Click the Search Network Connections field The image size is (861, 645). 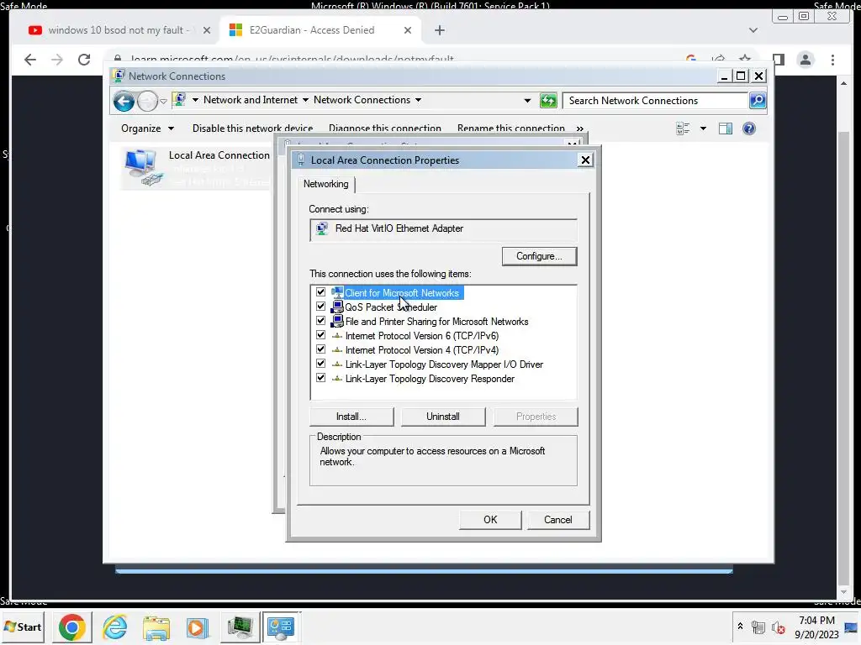(656, 101)
